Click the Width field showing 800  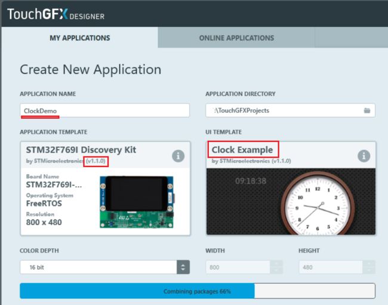pos(238,267)
